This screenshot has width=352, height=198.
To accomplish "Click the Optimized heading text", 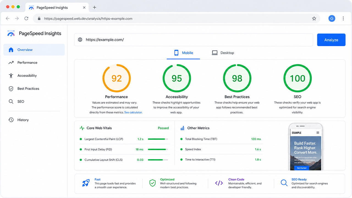I will click(x=167, y=180).
